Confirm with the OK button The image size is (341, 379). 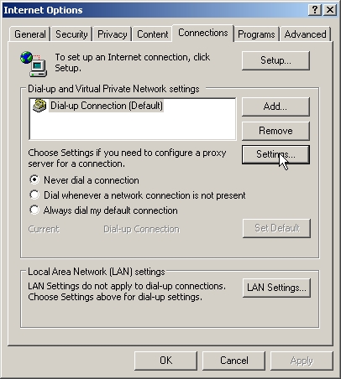pyautogui.click(x=165, y=361)
